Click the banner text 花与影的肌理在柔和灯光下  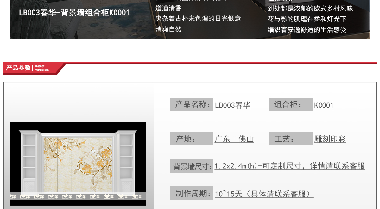[307, 19]
